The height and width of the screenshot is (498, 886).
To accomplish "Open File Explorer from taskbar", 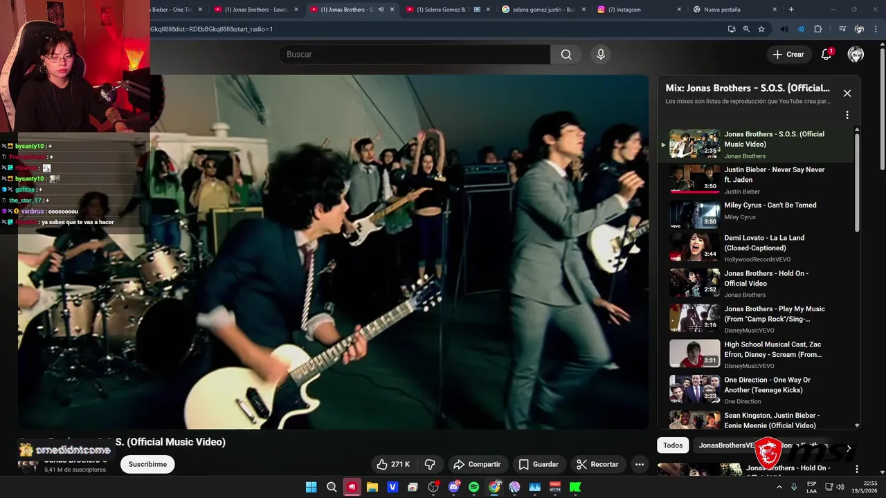I will coord(372,487).
